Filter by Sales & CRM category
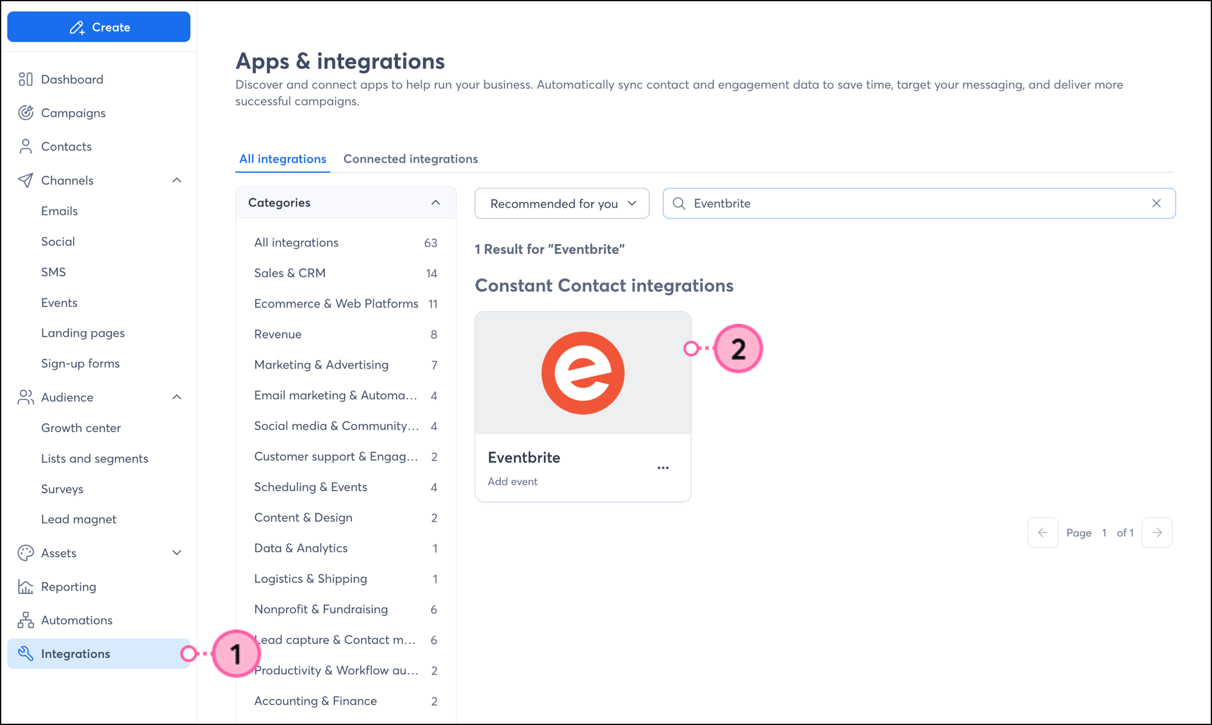This screenshot has height=725, width=1212. click(x=290, y=273)
